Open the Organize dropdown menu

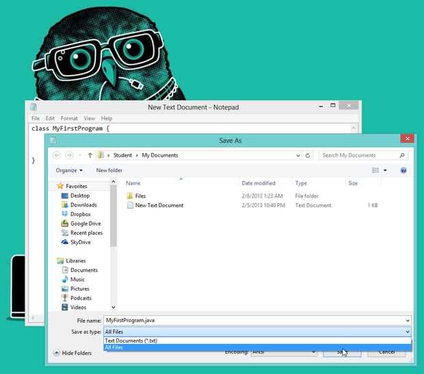click(x=69, y=170)
